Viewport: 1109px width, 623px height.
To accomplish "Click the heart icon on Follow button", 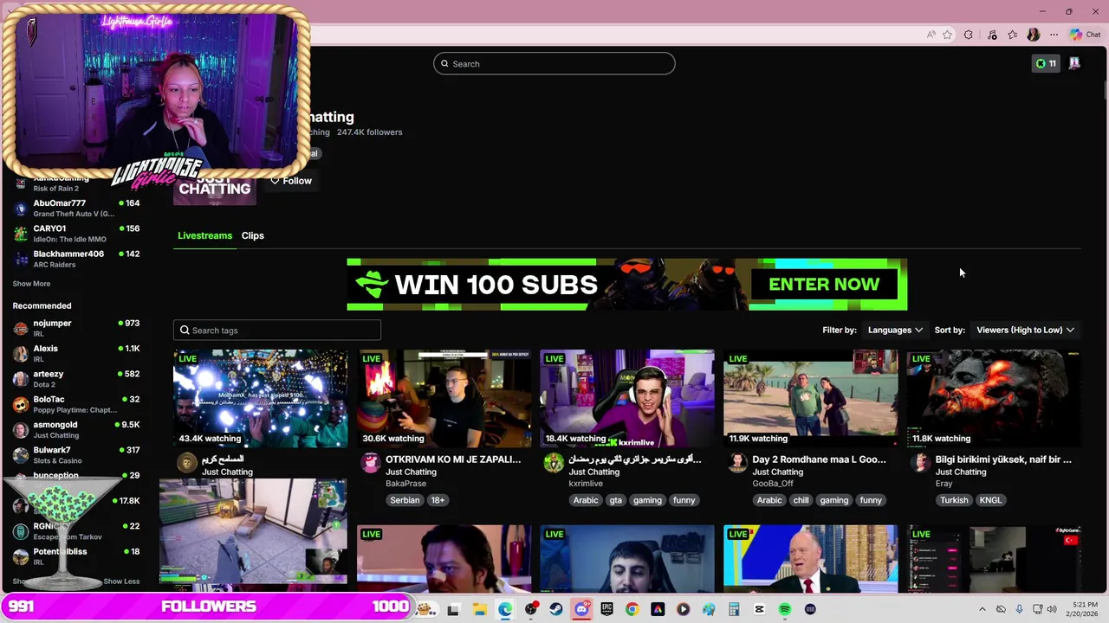I will [275, 181].
